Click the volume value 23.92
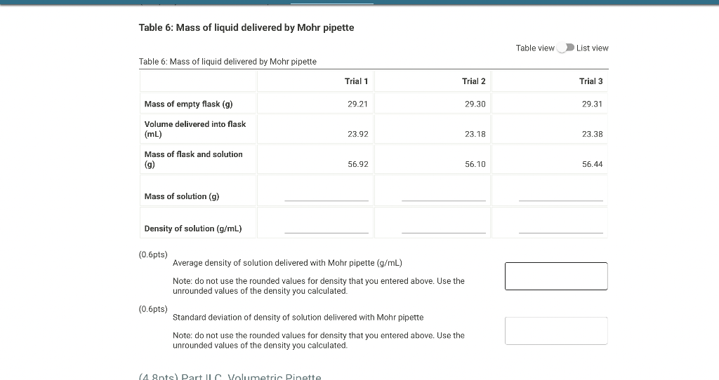This screenshot has width=719, height=380. point(357,134)
